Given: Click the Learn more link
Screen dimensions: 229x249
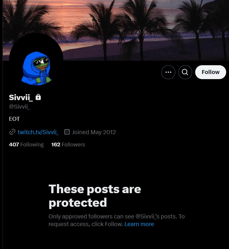Looking at the screenshot, I should click(x=139, y=224).
